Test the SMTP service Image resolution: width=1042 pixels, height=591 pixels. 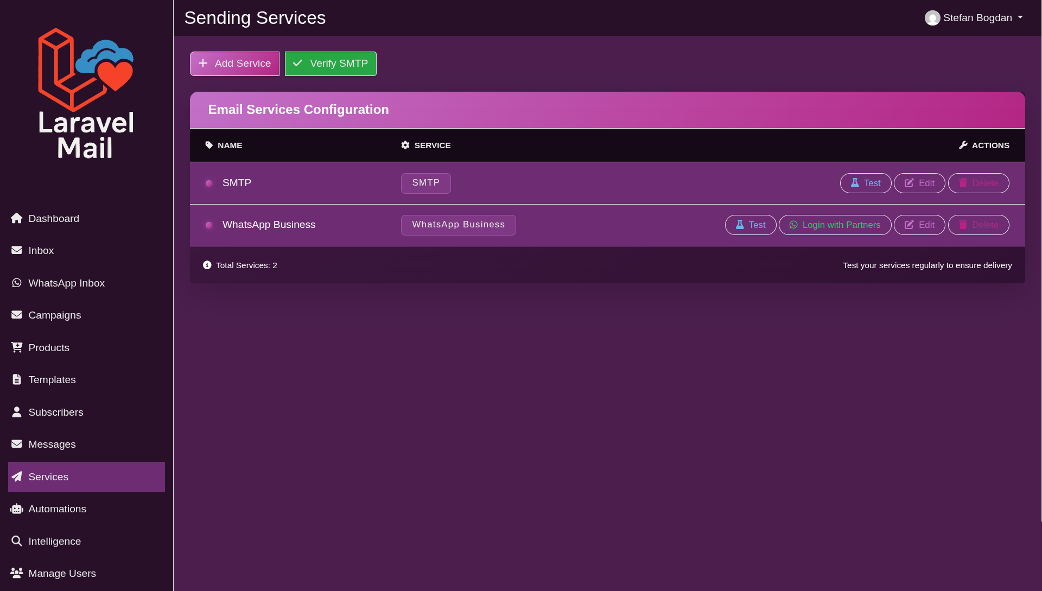click(x=865, y=183)
